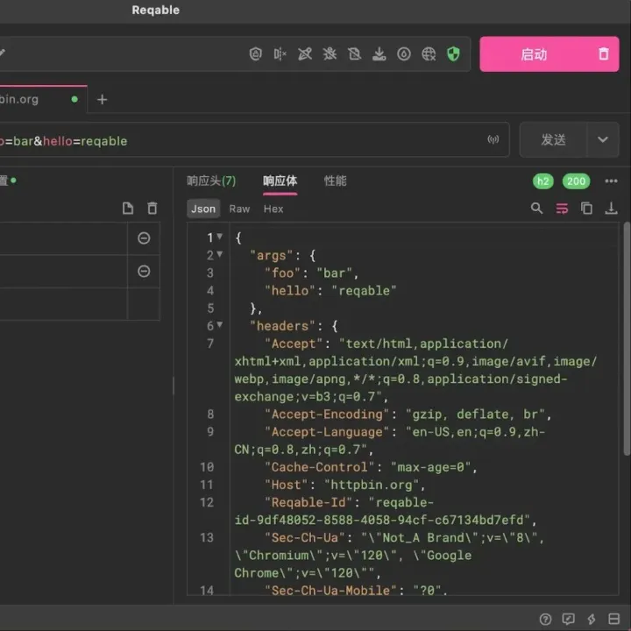Click the URL field containing hello=reqable
This screenshot has width=631, height=631.
(x=253, y=139)
